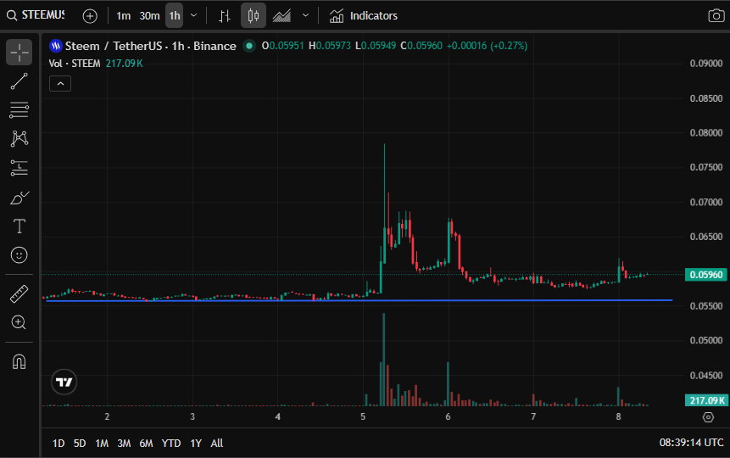Open the TradingView logo link

point(64,382)
